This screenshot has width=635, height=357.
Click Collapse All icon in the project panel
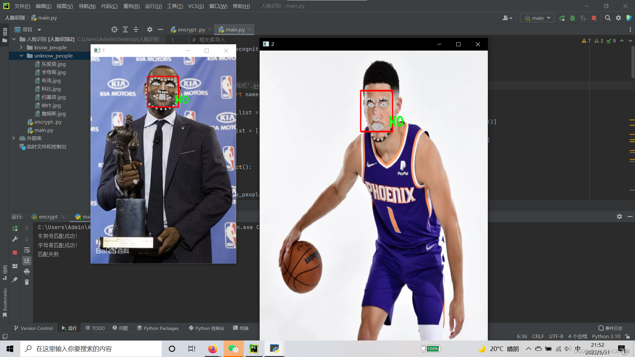coord(136,30)
